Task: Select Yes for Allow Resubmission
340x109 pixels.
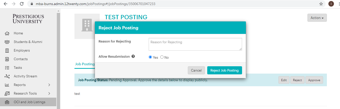Action: pyautogui.click(x=150, y=57)
